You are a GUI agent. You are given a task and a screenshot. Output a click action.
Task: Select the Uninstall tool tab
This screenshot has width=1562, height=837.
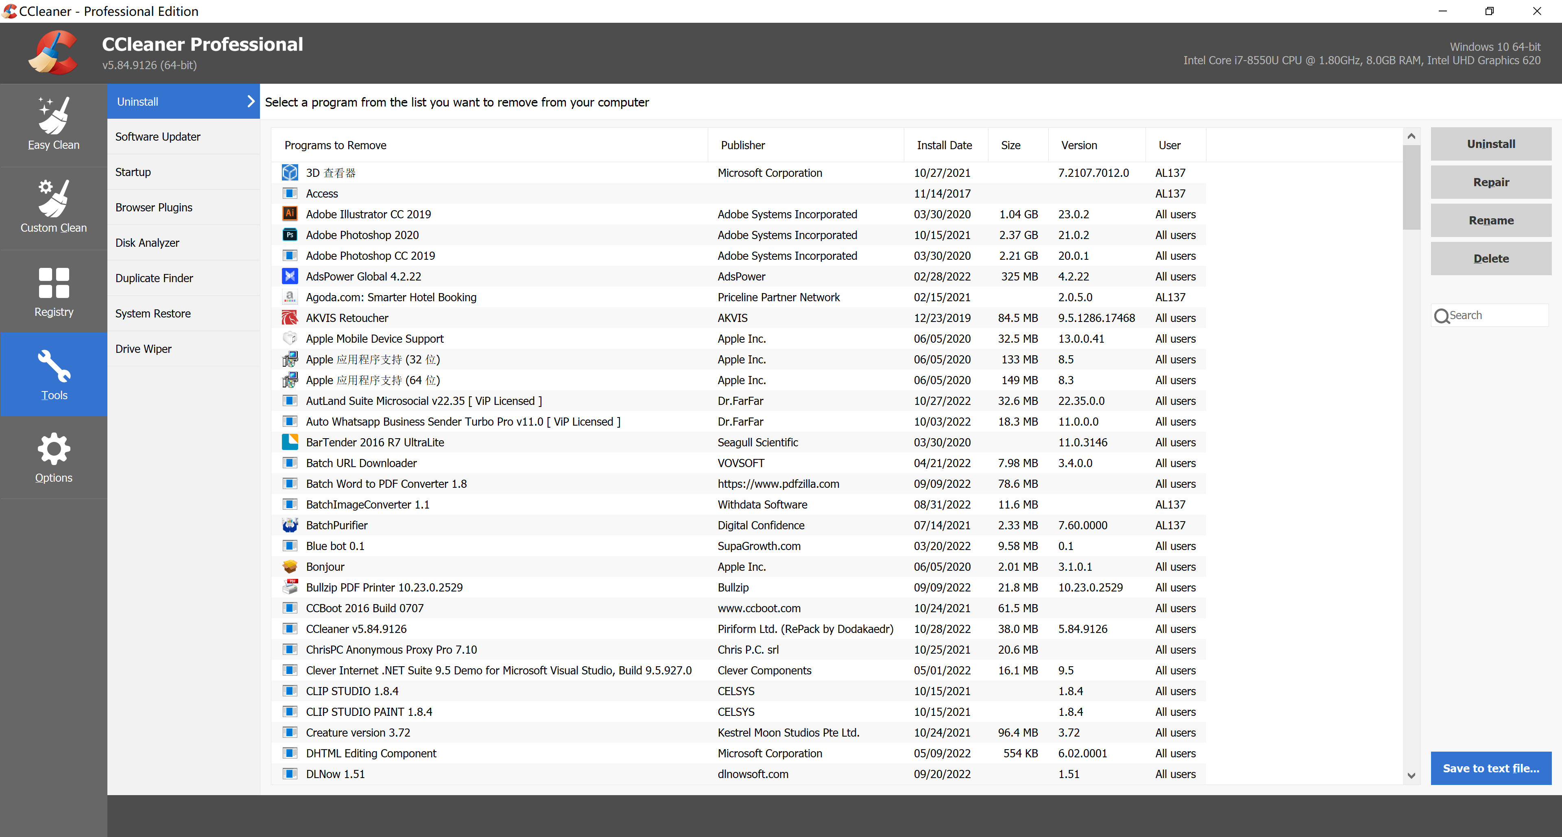click(184, 101)
